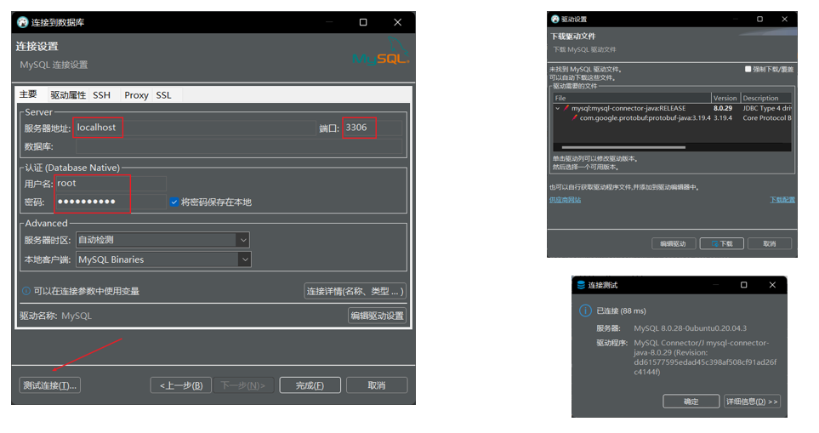Image resolution: width=819 pixels, height=433 pixels.
Task: Click the 端口 field showing 3306
Action: (x=373, y=128)
